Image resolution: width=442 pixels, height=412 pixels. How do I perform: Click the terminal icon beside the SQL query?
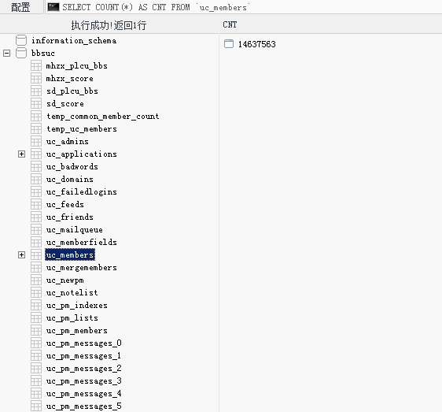click(x=53, y=7)
